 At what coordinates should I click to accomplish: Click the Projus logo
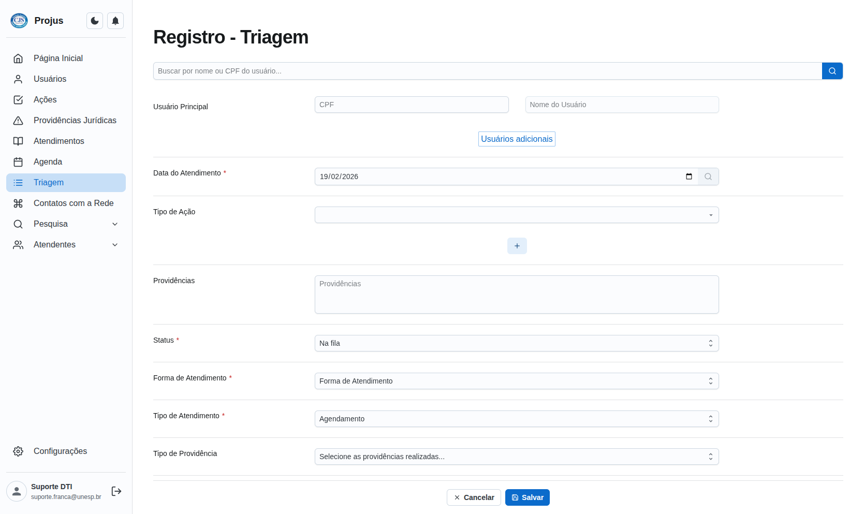[x=19, y=21]
